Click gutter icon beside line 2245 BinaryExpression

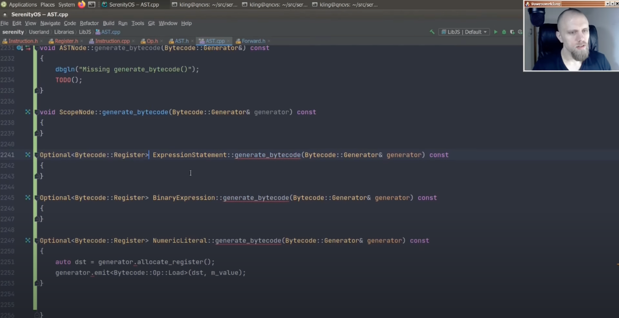28,197
